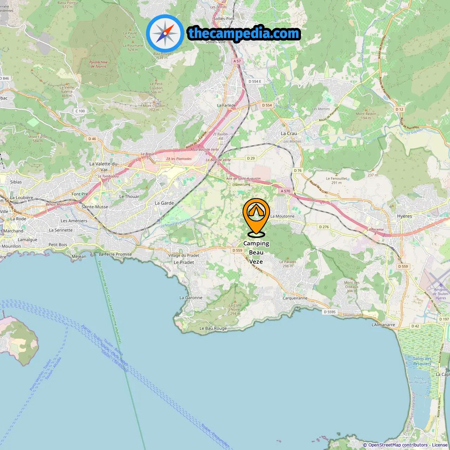The height and width of the screenshot is (450, 450).
Task: Click the Le Pradet place label
Action: pyautogui.click(x=184, y=262)
